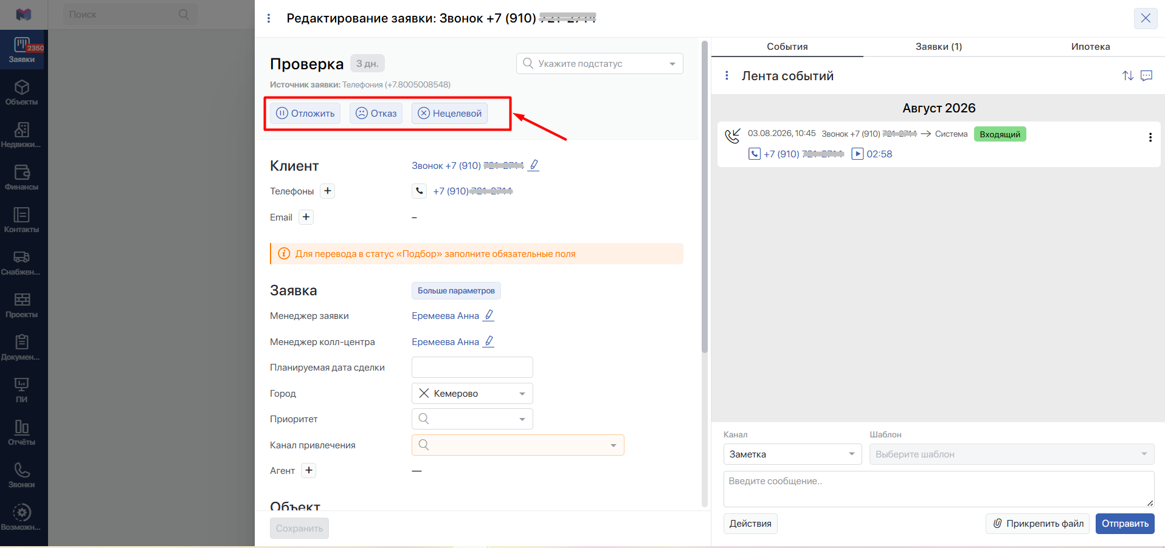Expand the Город dropdown arrow
1165x548 pixels.
pyautogui.click(x=522, y=394)
